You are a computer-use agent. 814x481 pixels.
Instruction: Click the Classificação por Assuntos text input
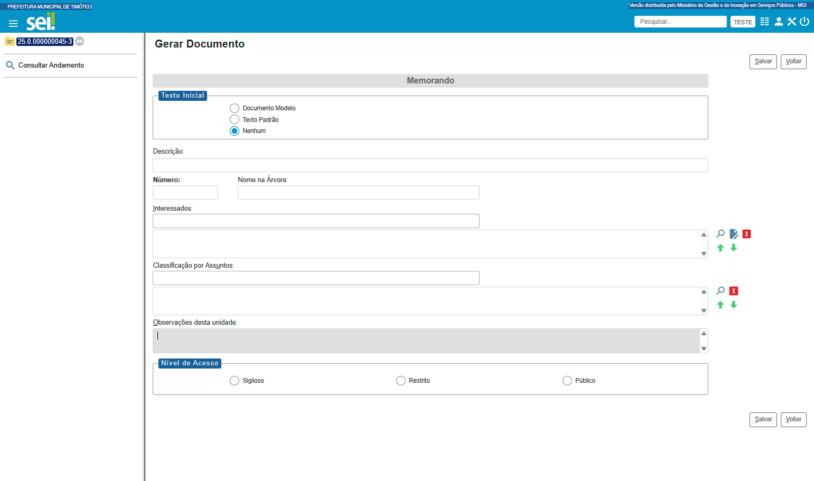[316, 278]
